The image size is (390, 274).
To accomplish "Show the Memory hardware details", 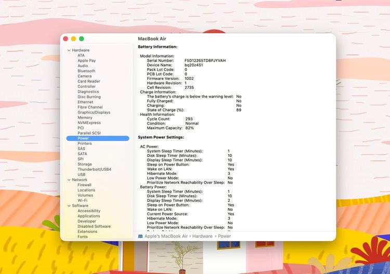I will (x=85, y=118).
